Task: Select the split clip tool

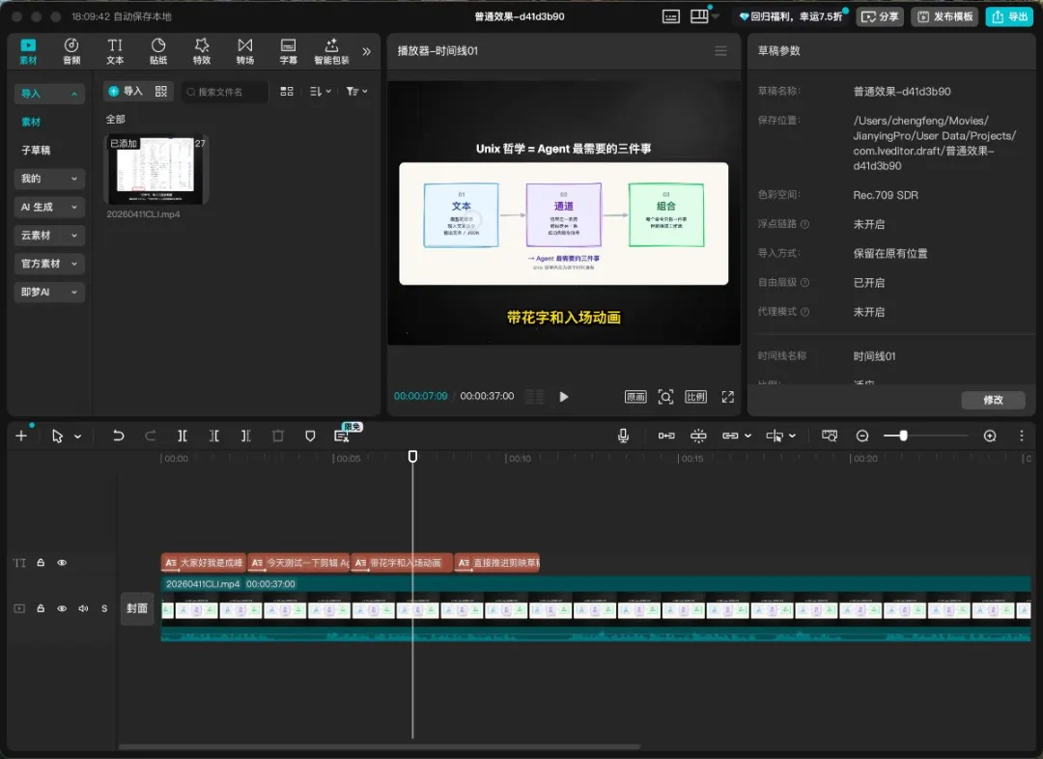Action: pyautogui.click(x=183, y=436)
